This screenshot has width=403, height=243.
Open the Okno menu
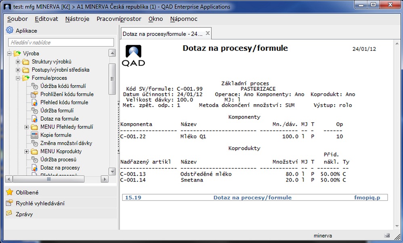coord(155,19)
